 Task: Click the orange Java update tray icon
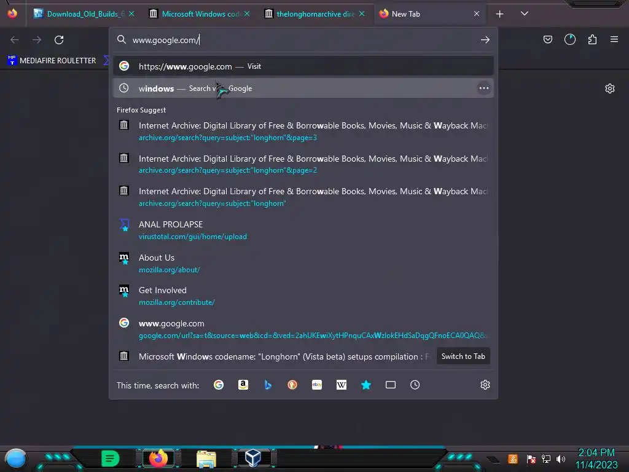pos(513,458)
